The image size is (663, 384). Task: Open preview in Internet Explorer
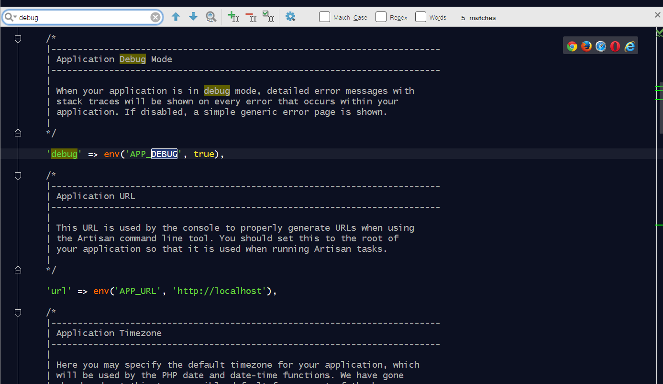[630, 46]
